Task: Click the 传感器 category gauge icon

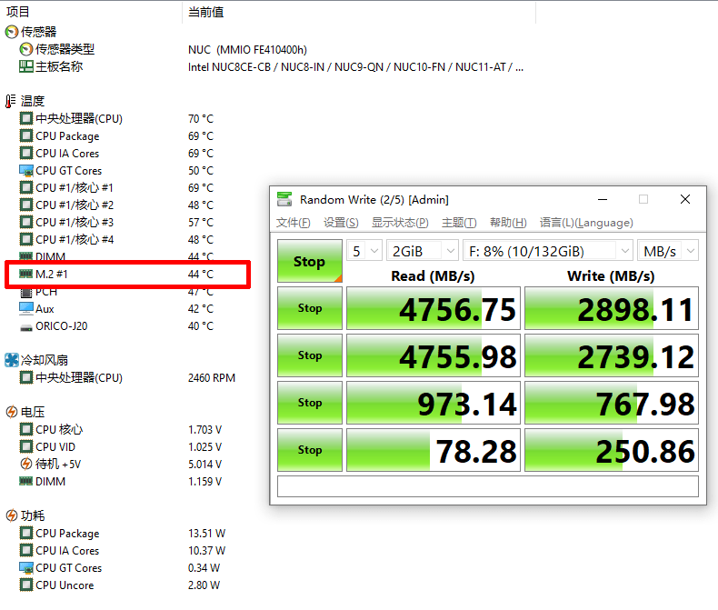Action: coord(12,32)
